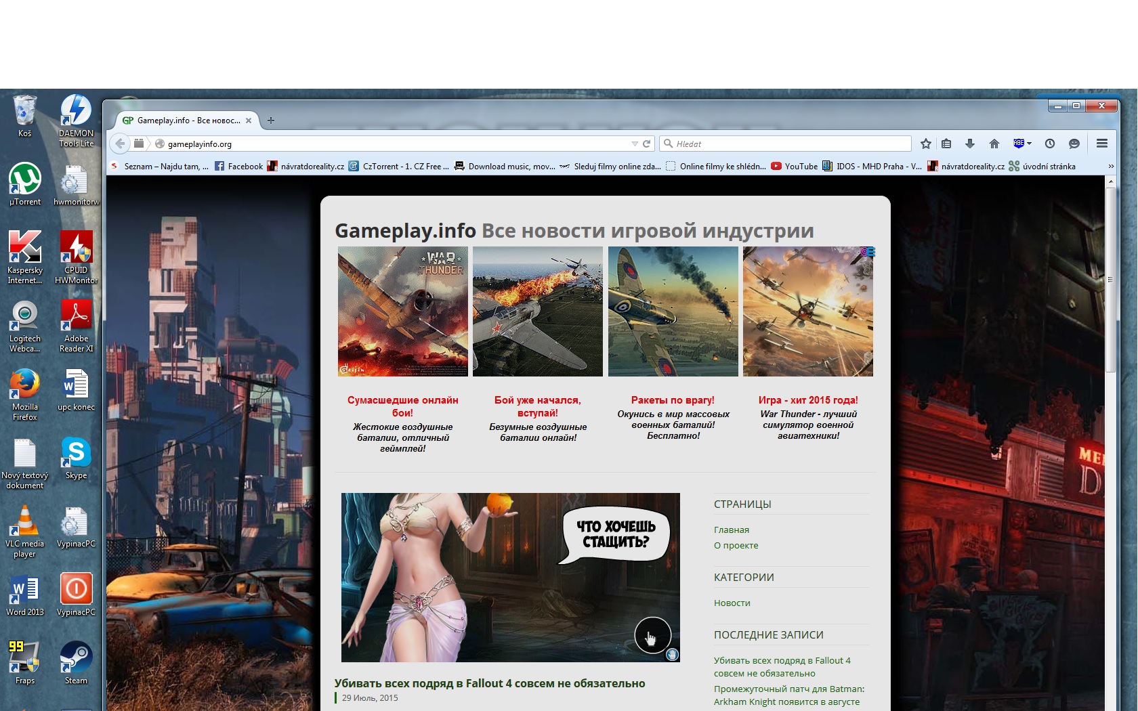
Task: Launch Skype from desktop
Action: pos(76,458)
